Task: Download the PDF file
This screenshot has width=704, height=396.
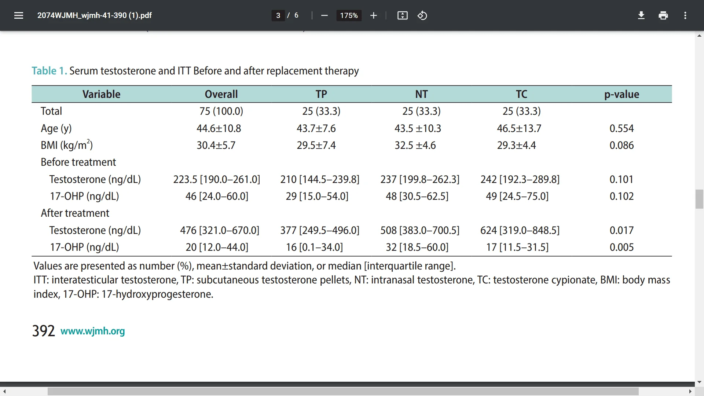Action: (641, 15)
